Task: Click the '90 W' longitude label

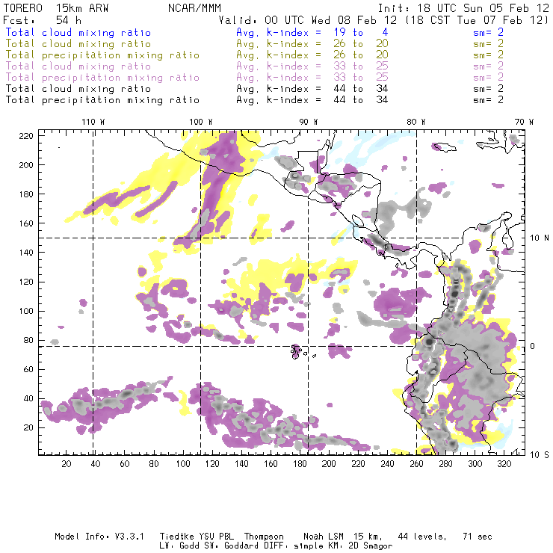Action: click(308, 122)
